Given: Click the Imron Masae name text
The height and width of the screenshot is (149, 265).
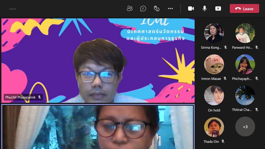Looking at the screenshot, I should (211, 79).
